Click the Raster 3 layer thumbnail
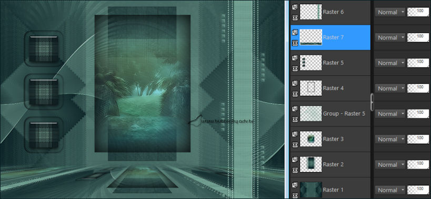This screenshot has height=199, width=431. (311, 139)
